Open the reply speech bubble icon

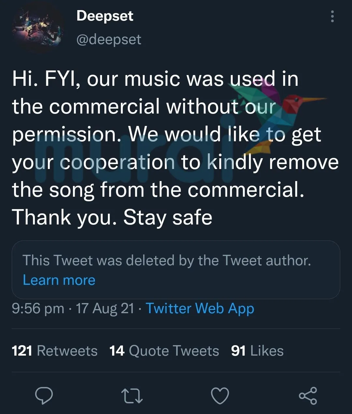44,396
